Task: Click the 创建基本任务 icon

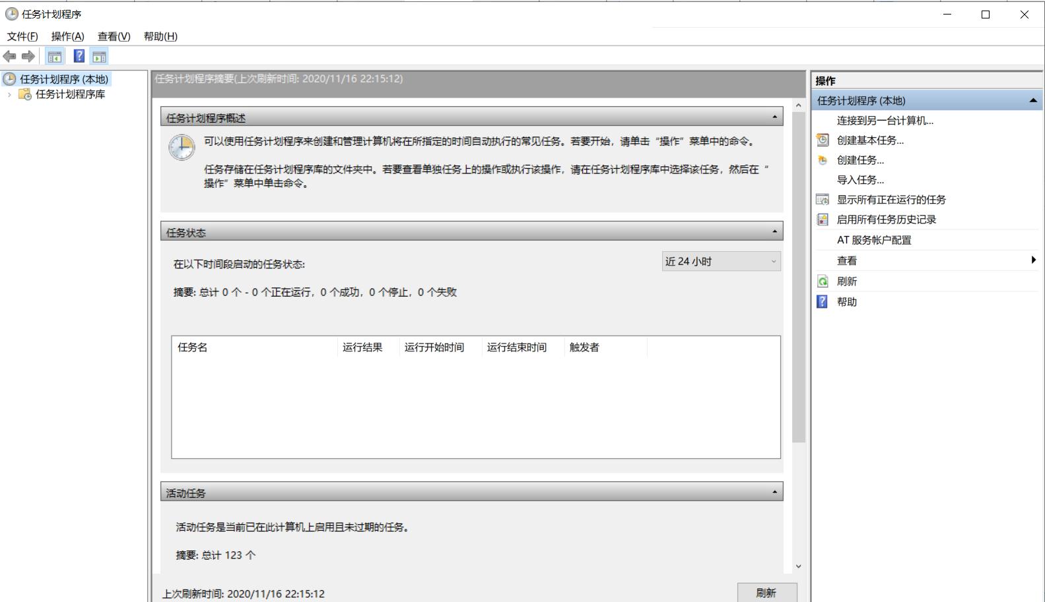Action: point(823,140)
